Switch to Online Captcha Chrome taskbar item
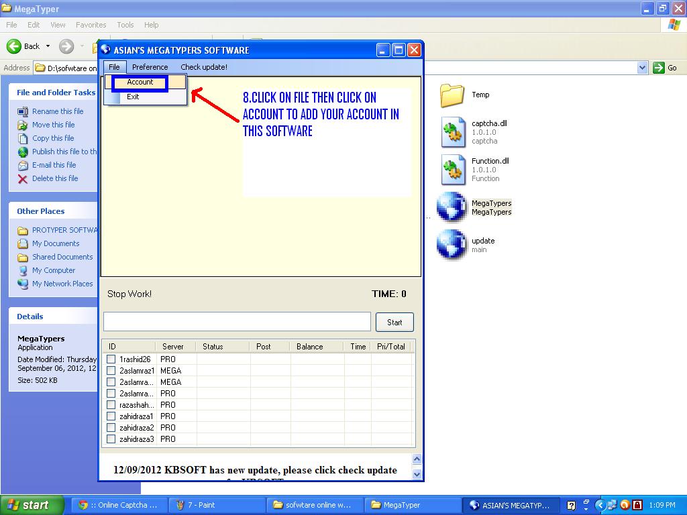This screenshot has width=687, height=515. (119, 505)
